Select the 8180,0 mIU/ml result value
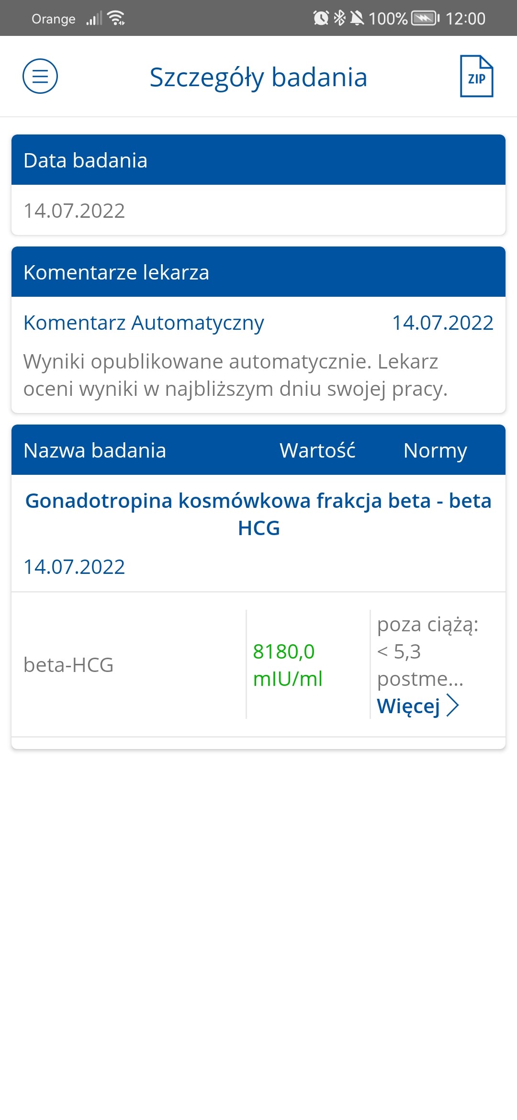517x1120 pixels. (x=288, y=665)
